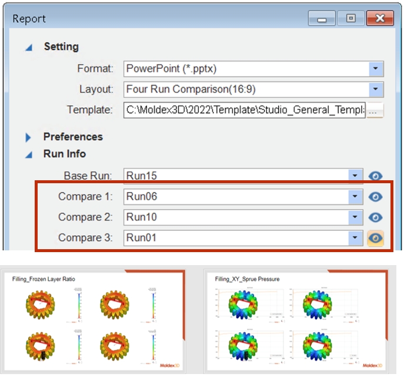Click the Run01 combo box

click(243, 238)
